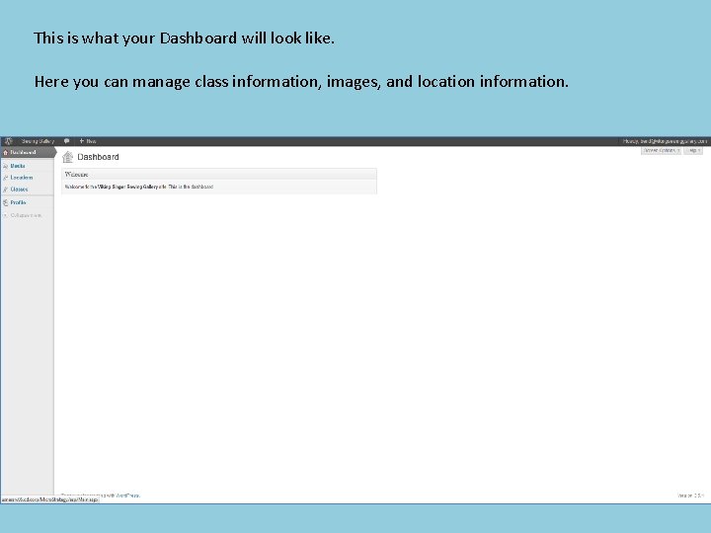Expand the Help dropdown tab
This screenshot has width=711, height=533.
click(693, 150)
